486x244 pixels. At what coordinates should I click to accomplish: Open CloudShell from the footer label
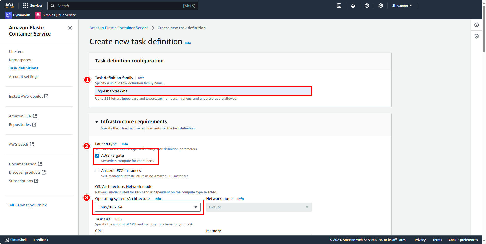coord(19,240)
